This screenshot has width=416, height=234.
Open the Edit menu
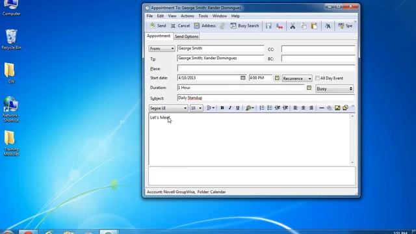pyautogui.click(x=161, y=16)
